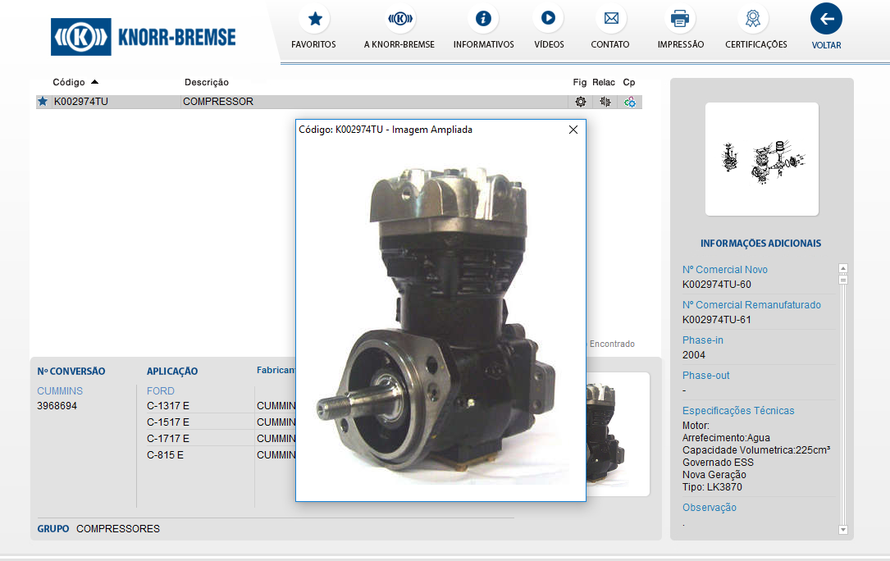The height and width of the screenshot is (561, 890).
Task: Click the Impressão printer icon
Action: (680, 19)
